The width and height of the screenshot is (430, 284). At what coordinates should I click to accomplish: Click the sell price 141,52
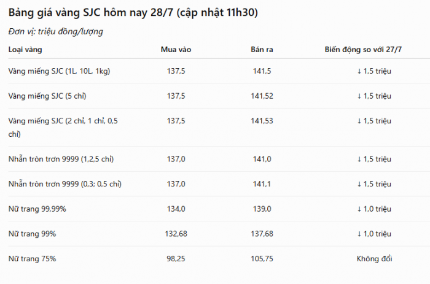click(262, 96)
